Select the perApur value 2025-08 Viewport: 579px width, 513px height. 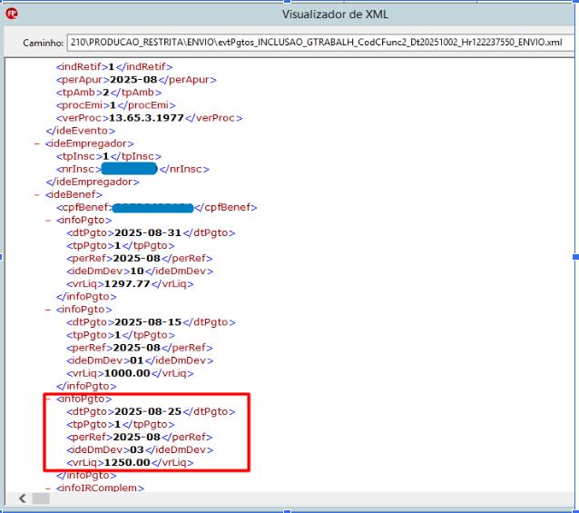(133, 79)
